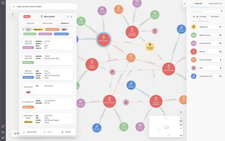Toggle the minimap map icon
Screen dimensions: 225x141
(181, 117)
